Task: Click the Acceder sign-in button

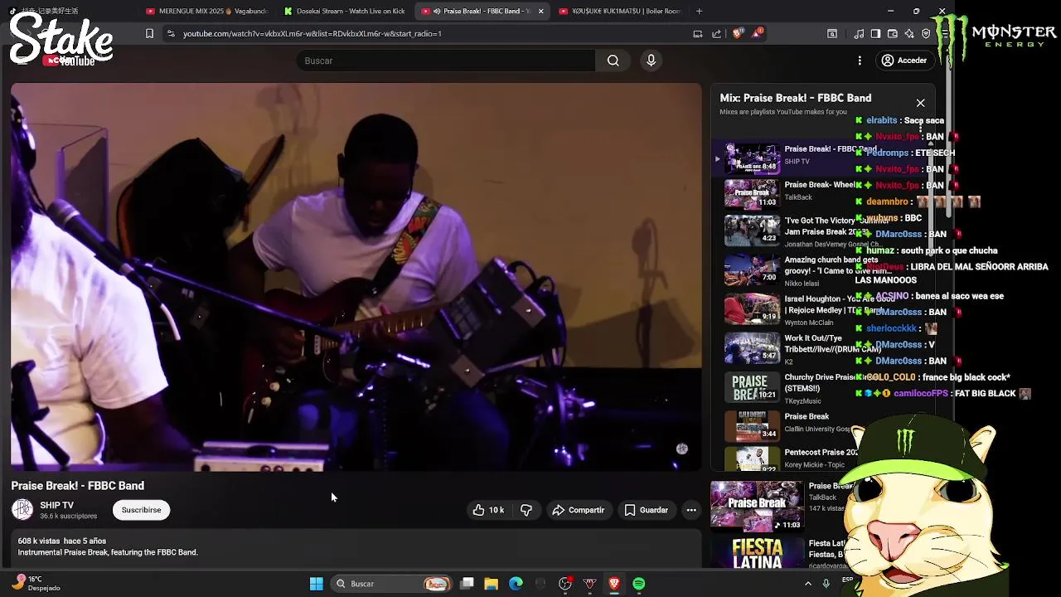Action: [x=904, y=61]
